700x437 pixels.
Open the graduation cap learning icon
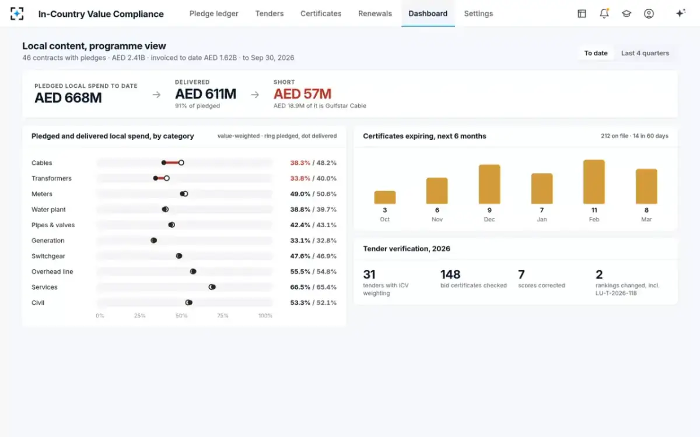626,13
